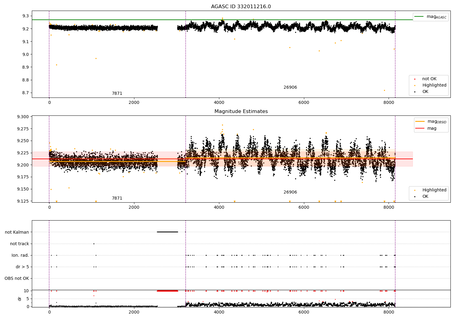
Task: Click the "26906" obsid label in Magnitude Estimates plot
Action: 290,192
